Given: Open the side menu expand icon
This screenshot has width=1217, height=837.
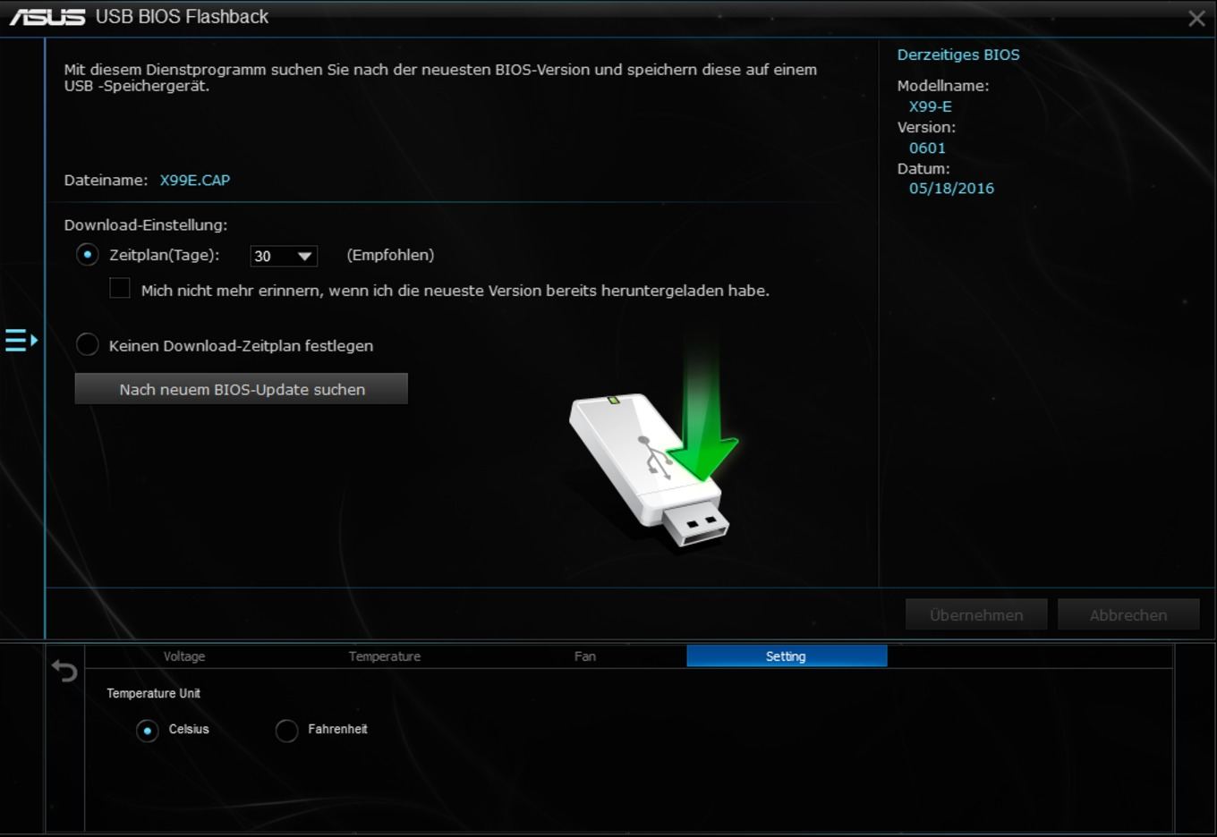Looking at the screenshot, I should pos(21,341).
